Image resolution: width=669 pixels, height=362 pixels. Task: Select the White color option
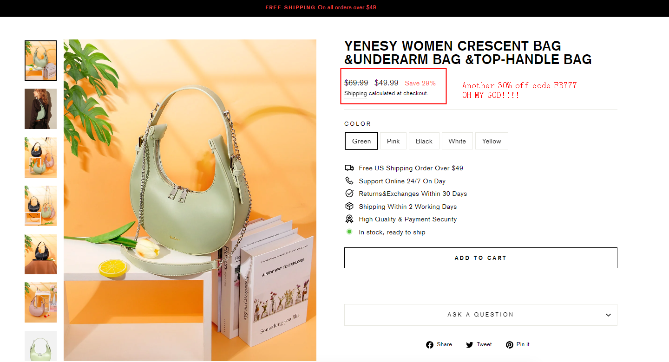[457, 141]
